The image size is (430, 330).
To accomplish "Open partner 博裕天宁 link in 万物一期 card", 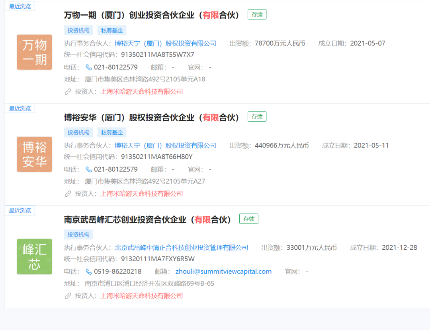I will [165, 43].
